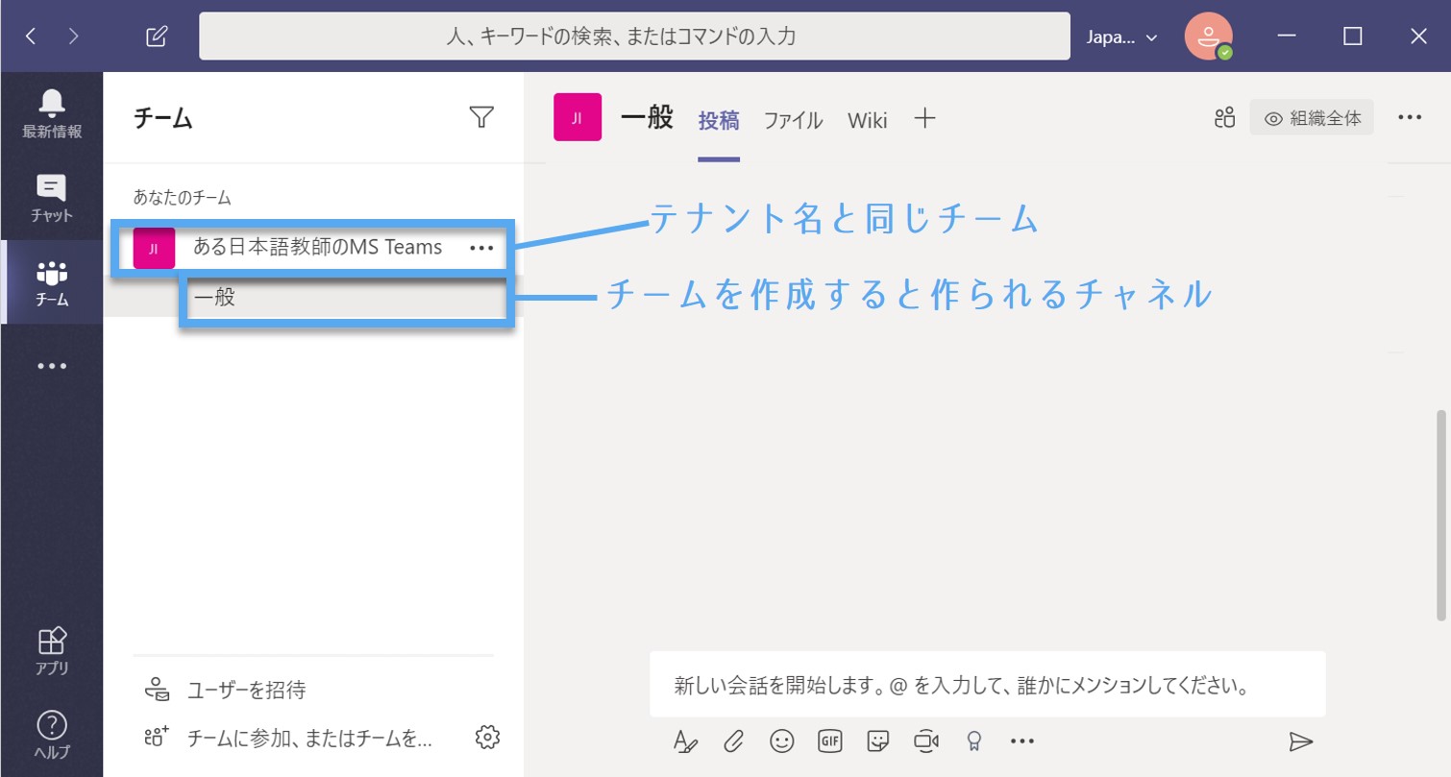1451x777 pixels.
Task: Open team management settings gear
Action: tap(488, 738)
